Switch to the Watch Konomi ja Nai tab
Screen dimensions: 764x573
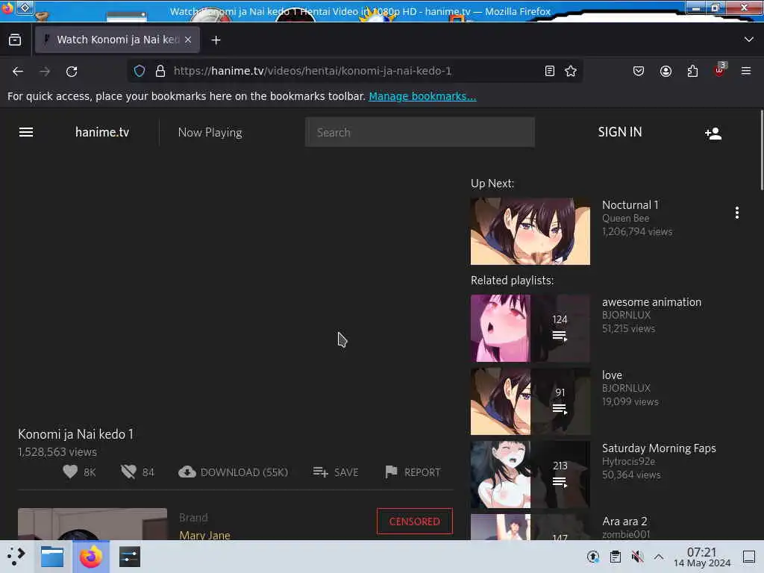pos(117,40)
